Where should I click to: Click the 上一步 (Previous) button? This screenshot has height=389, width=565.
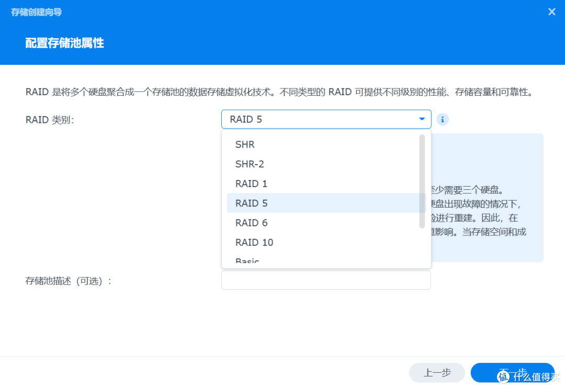tap(437, 372)
